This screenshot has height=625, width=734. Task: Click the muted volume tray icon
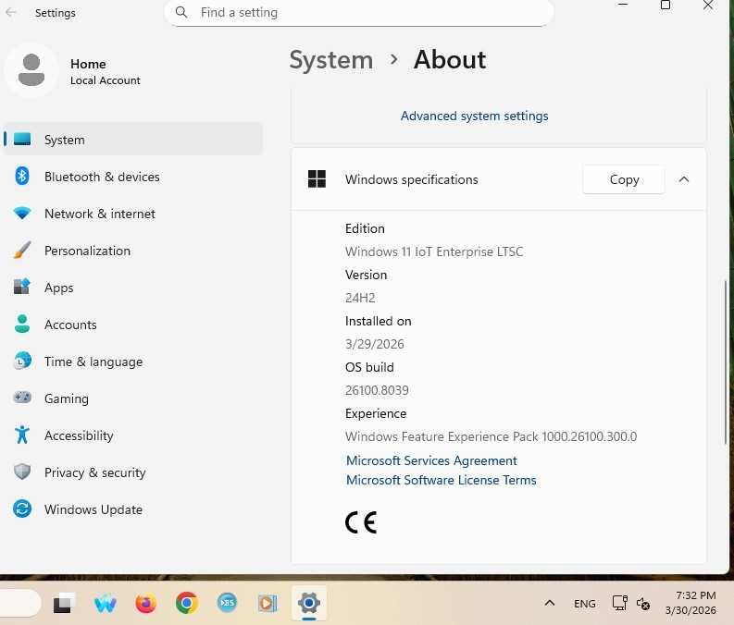click(x=643, y=604)
